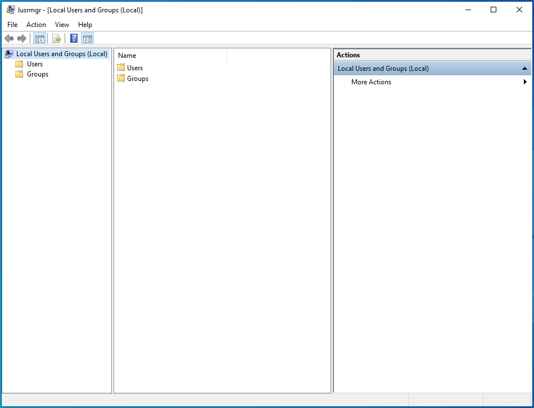Collapse the Local Users and Groups actions section
534x408 pixels.
pos(524,69)
